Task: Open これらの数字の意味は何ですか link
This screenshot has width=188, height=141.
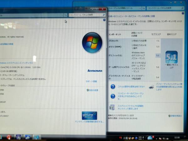Action: point(131,86)
